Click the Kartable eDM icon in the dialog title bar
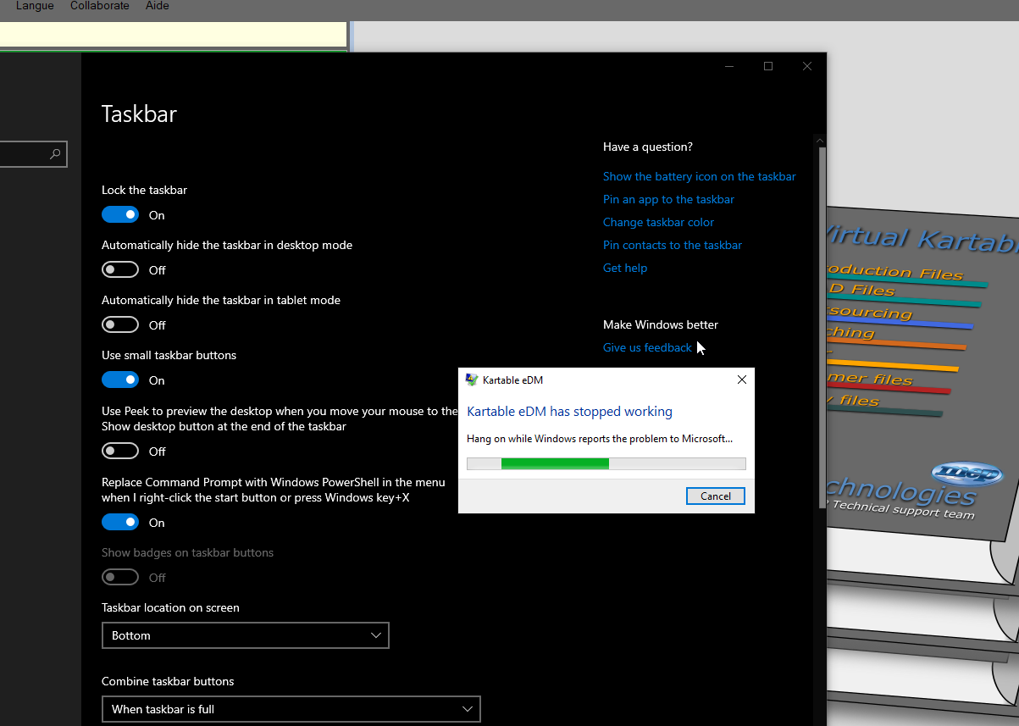This screenshot has height=726, width=1019. tap(472, 380)
